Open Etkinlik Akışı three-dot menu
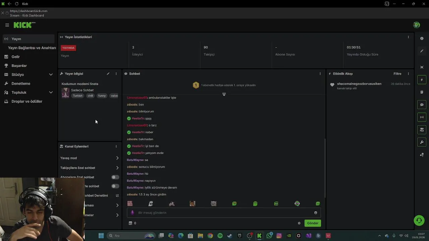The width and height of the screenshot is (429, 241). [x=408, y=74]
